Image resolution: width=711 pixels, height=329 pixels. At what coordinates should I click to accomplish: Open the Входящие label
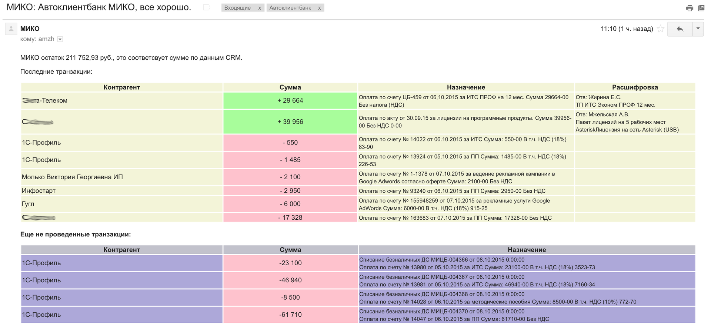(237, 8)
